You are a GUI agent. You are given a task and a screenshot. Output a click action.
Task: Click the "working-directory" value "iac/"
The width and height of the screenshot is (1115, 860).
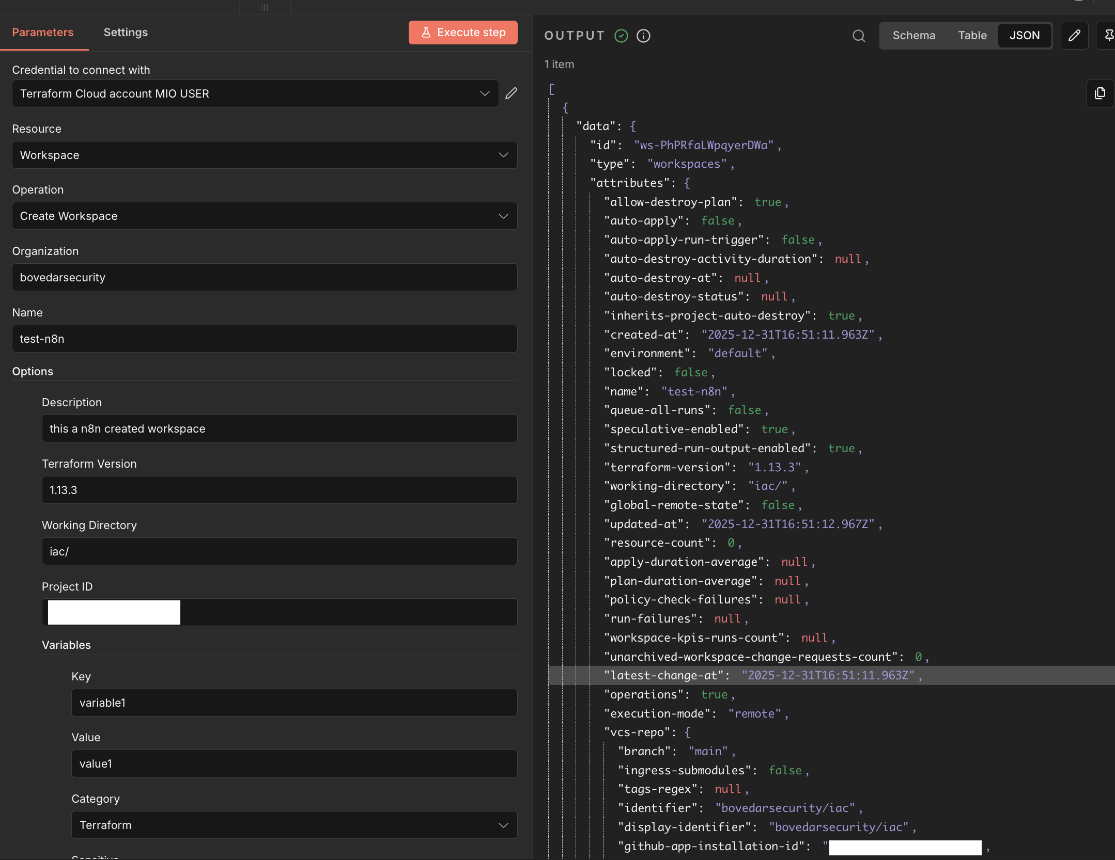(x=768, y=486)
